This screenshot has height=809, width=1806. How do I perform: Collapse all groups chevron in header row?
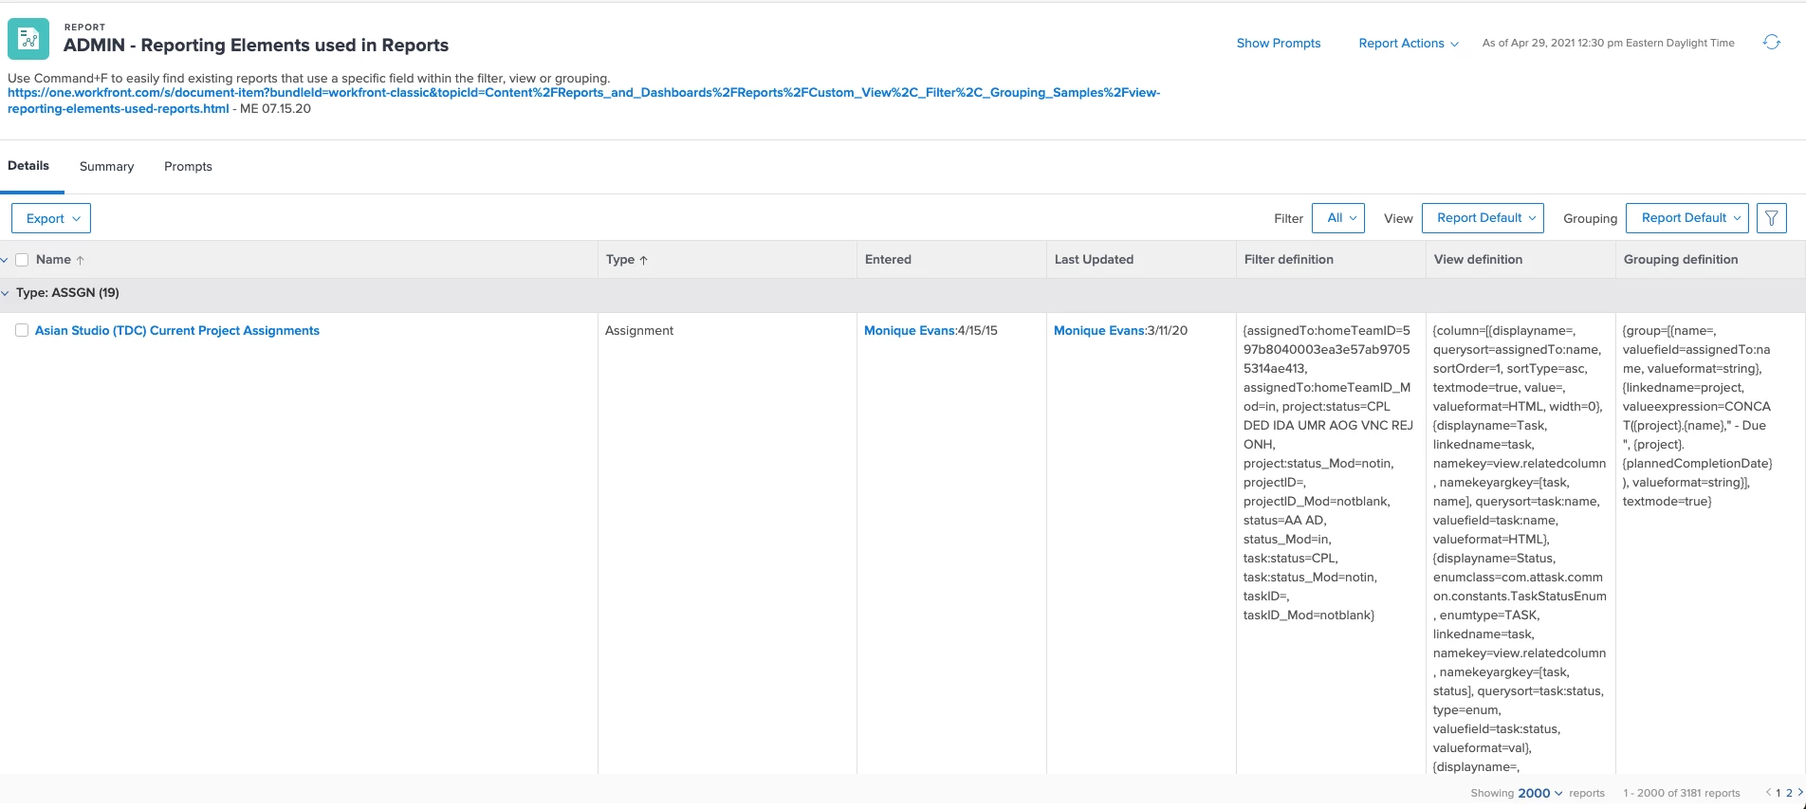coord(5,260)
